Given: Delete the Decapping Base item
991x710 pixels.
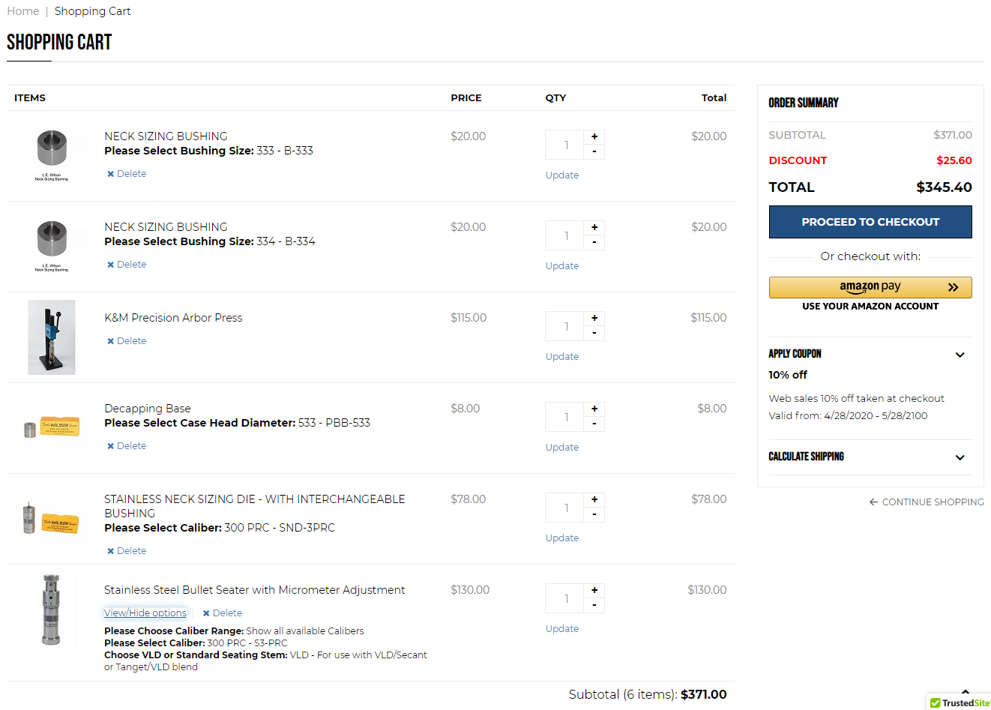Looking at the screenshot, I should 126,446.
